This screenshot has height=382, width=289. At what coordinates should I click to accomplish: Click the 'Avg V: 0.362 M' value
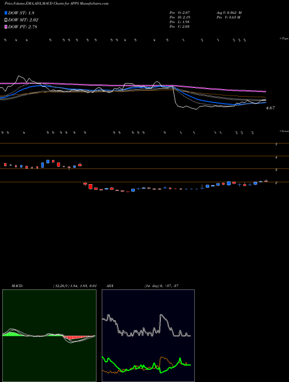pyautogui.click(x=229, y=12)
